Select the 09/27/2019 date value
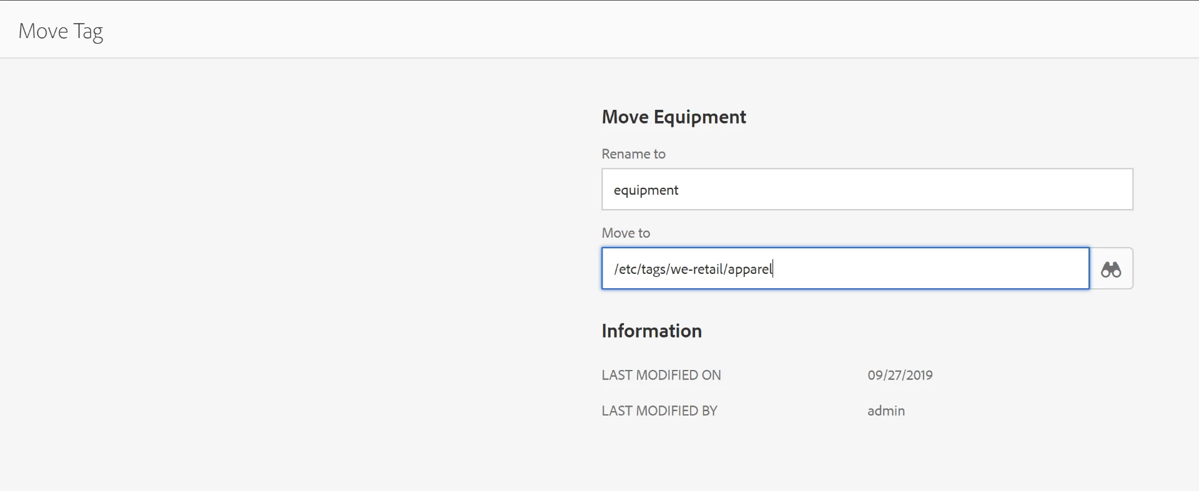 [x=900, y=375]
